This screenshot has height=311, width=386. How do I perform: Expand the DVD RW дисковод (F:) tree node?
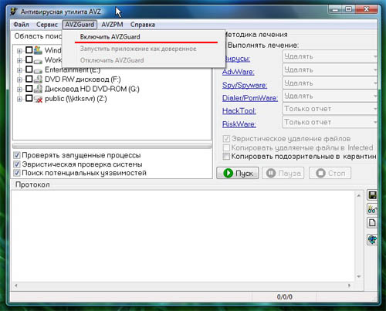pos(19,79)
